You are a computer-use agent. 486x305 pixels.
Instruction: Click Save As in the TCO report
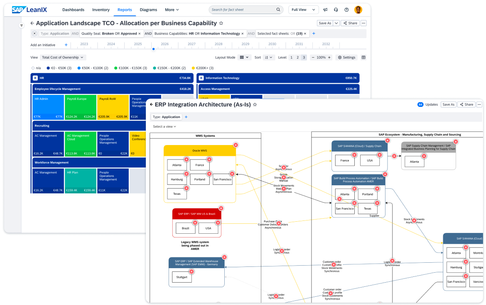[x=325, y=23]
